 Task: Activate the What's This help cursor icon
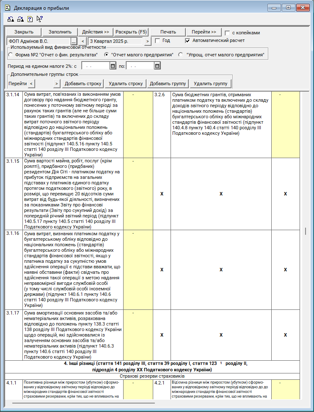(x=39, y=19)
